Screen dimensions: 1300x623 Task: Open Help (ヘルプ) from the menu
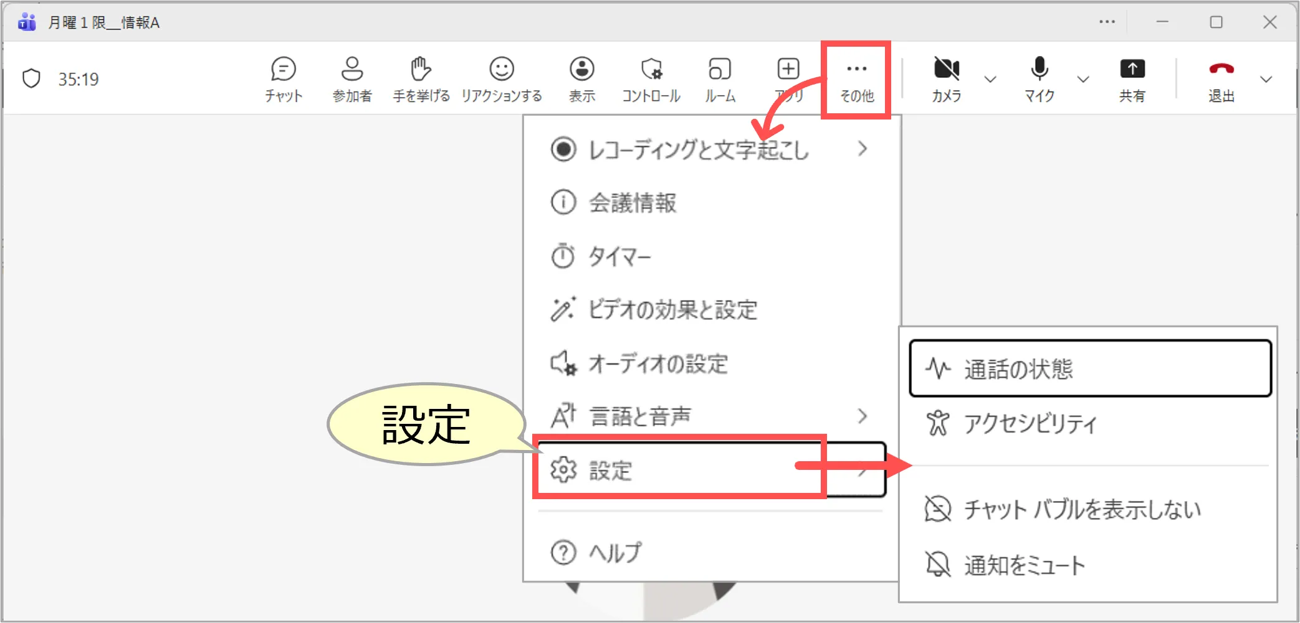[x=614, y=552]
